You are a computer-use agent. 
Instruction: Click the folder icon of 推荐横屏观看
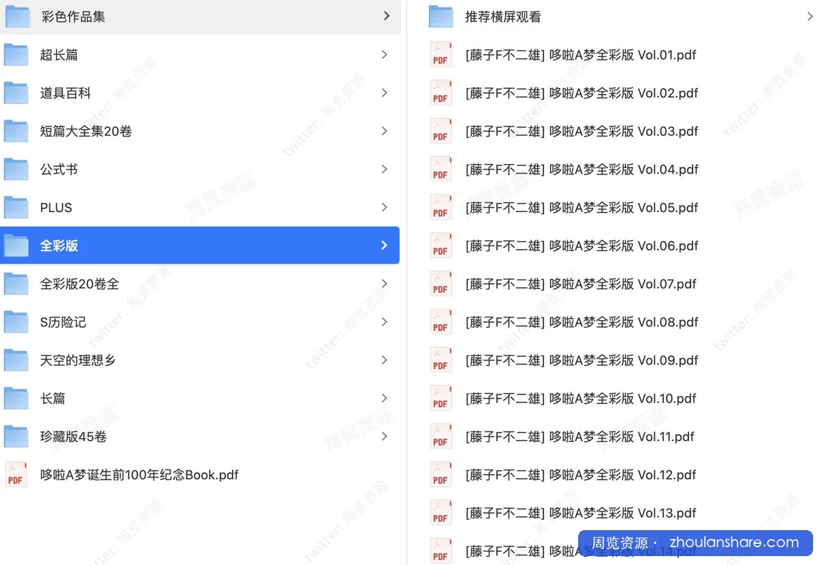[441, 16]
